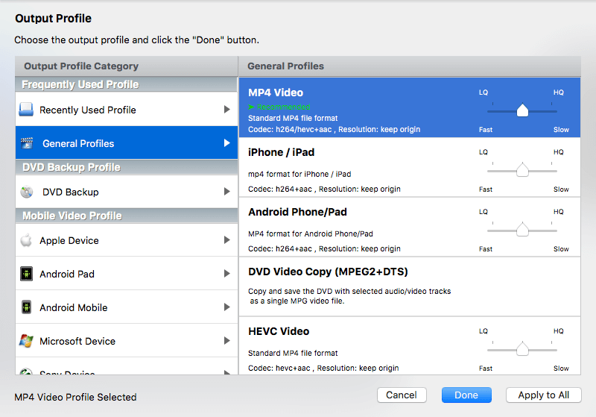Screen dimensions: 596x417
Task: Select the Android Phone/Pad profile
Action: (410, 227)
